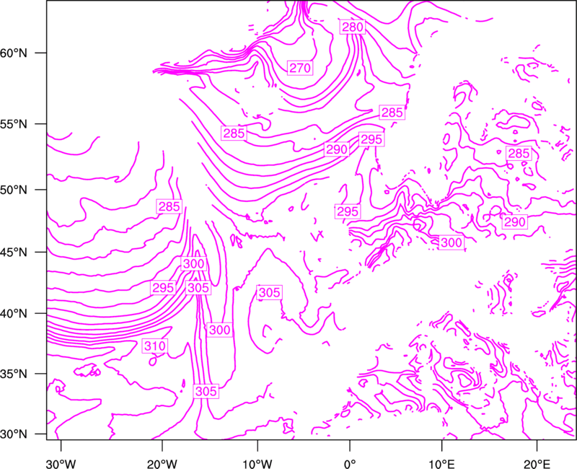Image resolution: width=577 pixels, height=469 pixels.
Task: Click the 10°E longitude axis label
Action: (441, 464)
